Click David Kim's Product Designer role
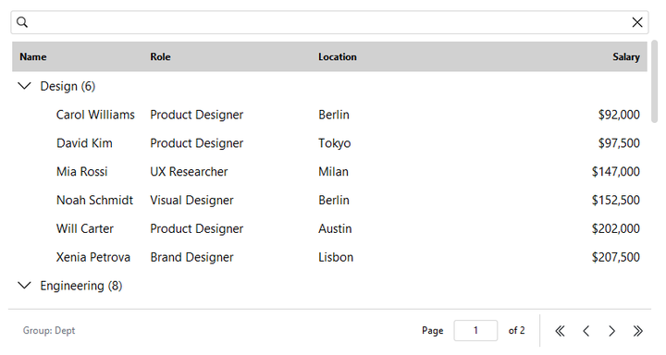666x355 pixels. pyautogui.click(x=196, y=143)
